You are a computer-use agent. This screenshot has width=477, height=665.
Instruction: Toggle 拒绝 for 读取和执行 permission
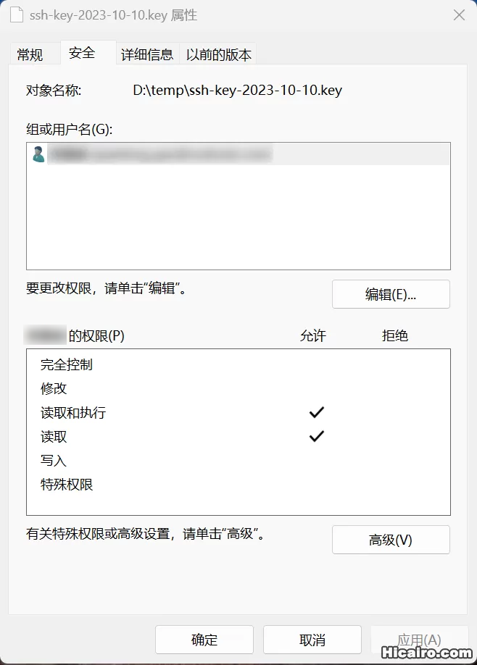click(x=397, y=412)
